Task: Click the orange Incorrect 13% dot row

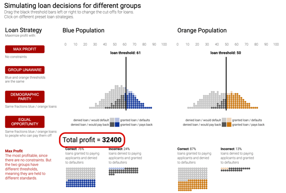Action: [x=235, y=169]
